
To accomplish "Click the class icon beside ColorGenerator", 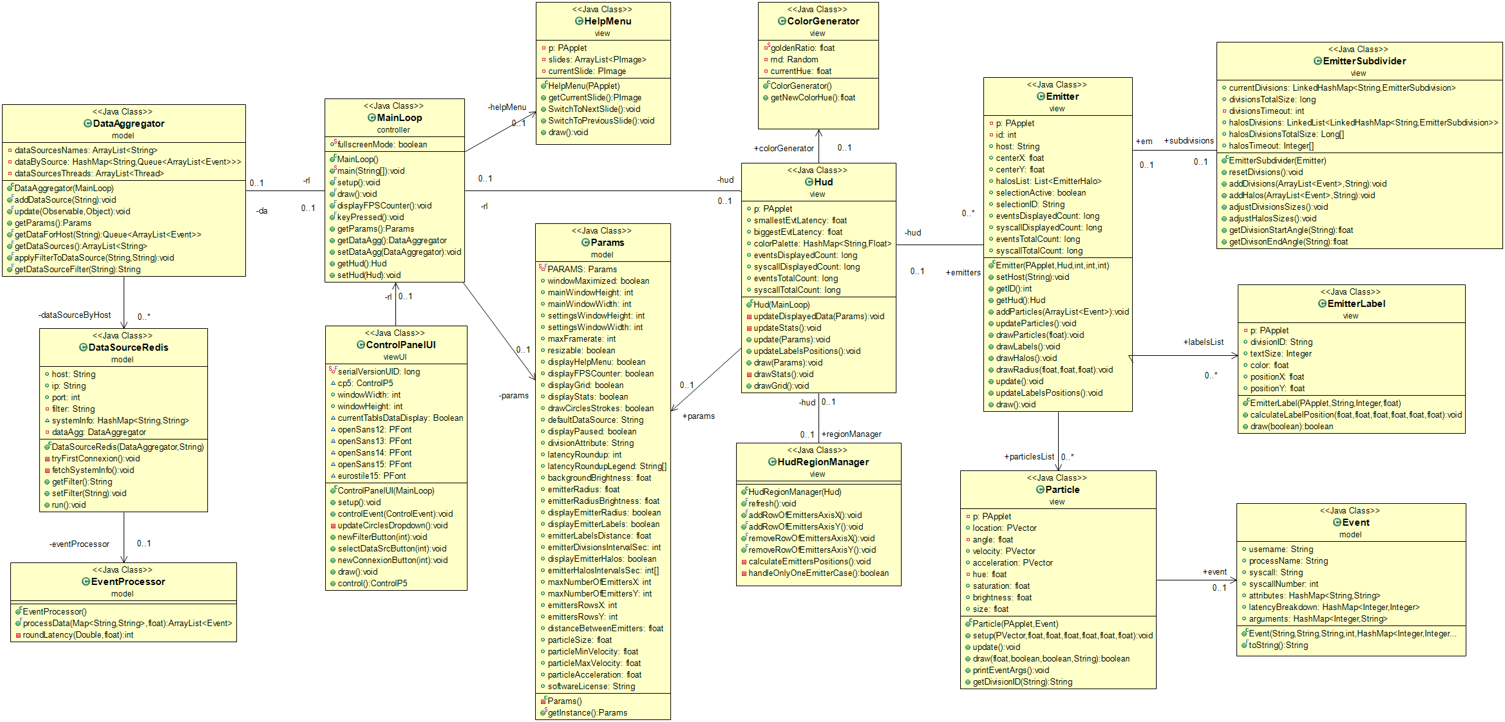I will [782, 21].
